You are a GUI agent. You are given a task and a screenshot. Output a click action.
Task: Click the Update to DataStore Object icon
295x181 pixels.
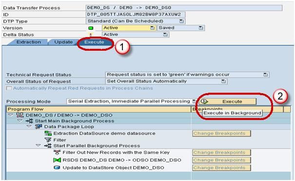(57, 168)
